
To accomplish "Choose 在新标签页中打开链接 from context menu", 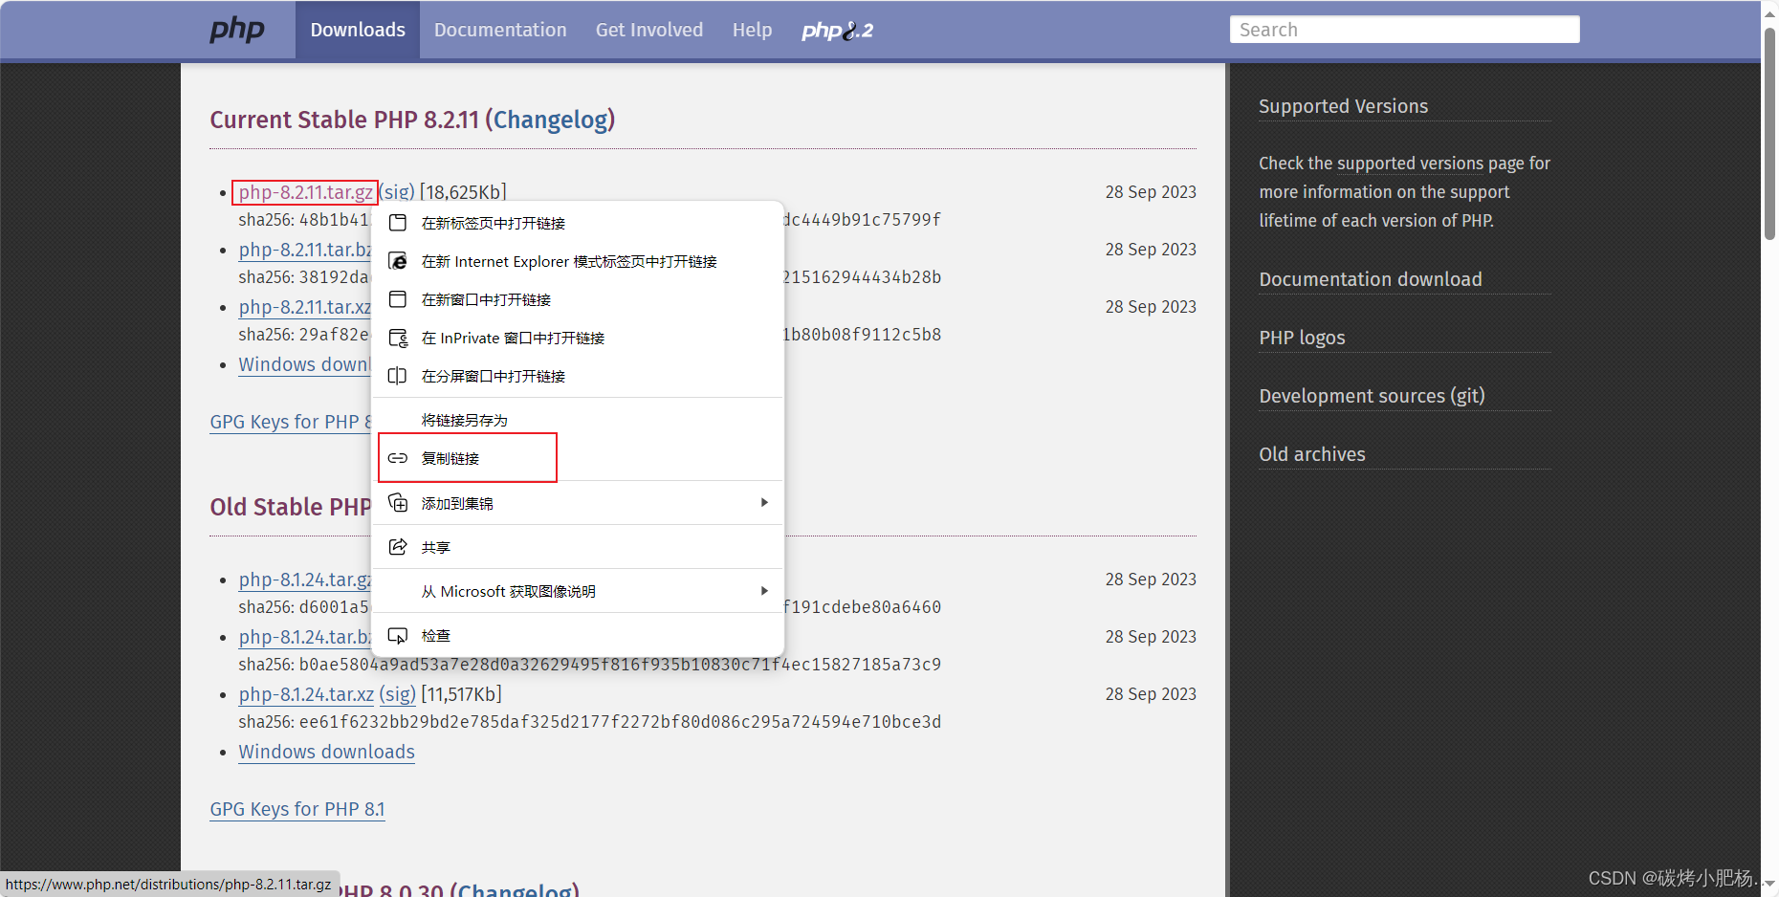I will coord(578,223).
